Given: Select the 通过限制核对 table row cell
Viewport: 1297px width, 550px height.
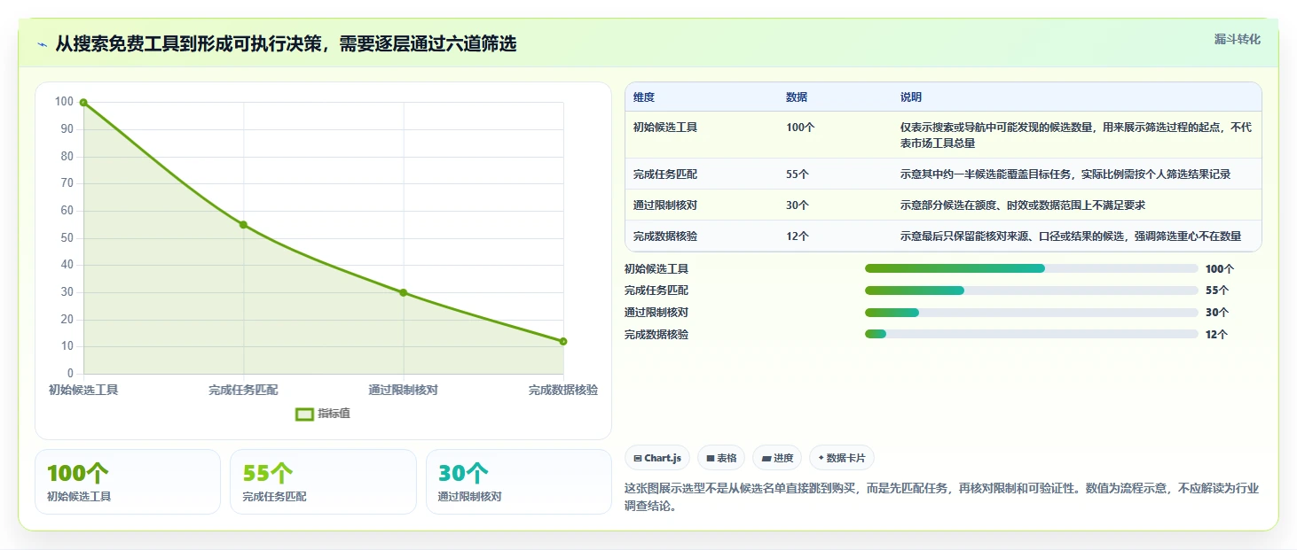Looking at the screenshot, I should [665, 205].
